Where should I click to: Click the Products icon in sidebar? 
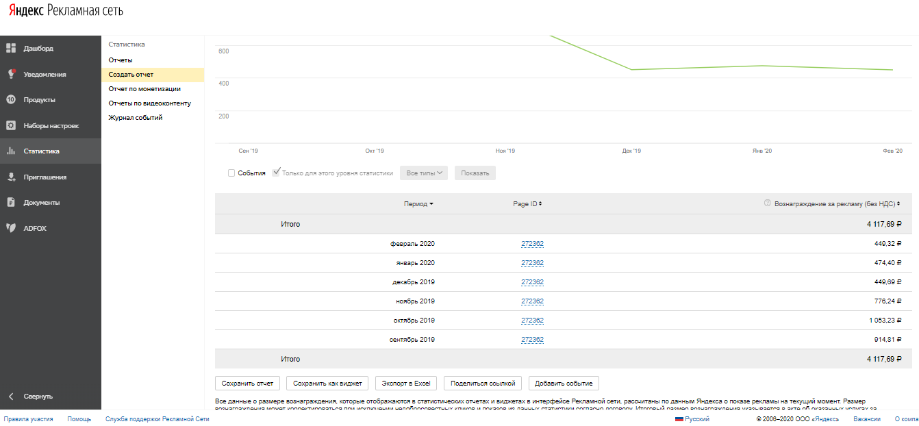tap(11, 99)
